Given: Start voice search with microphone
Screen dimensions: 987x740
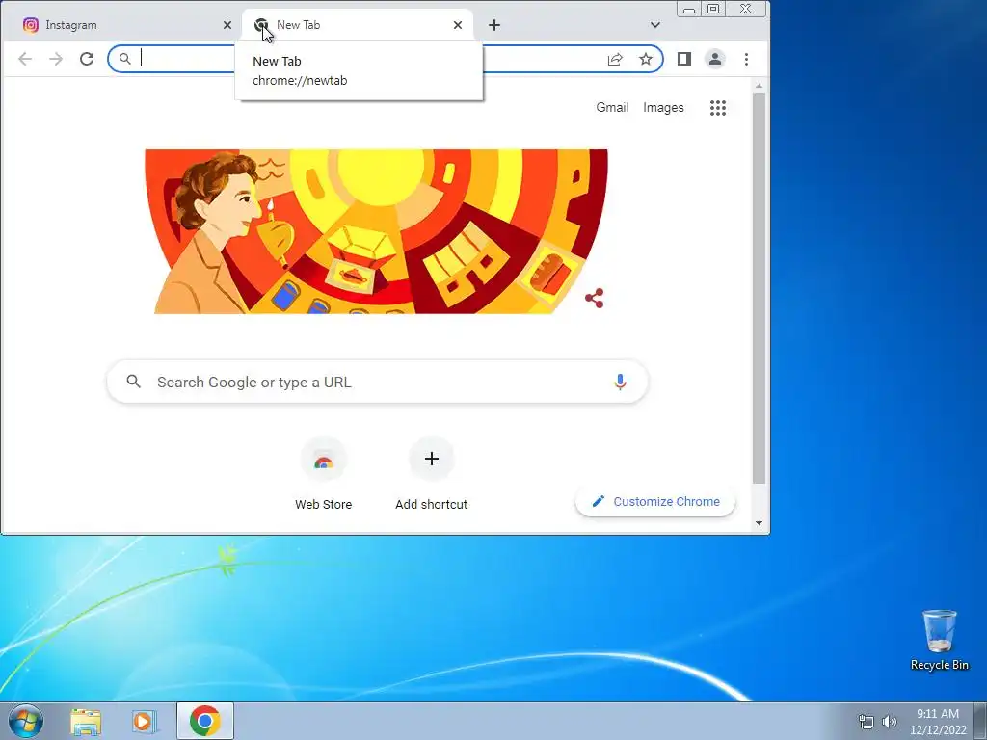Looking at the screenshot, I should (620, 382).
